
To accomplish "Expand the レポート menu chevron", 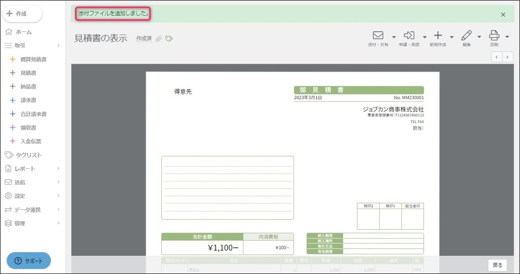I will click(x=59, y=169).
